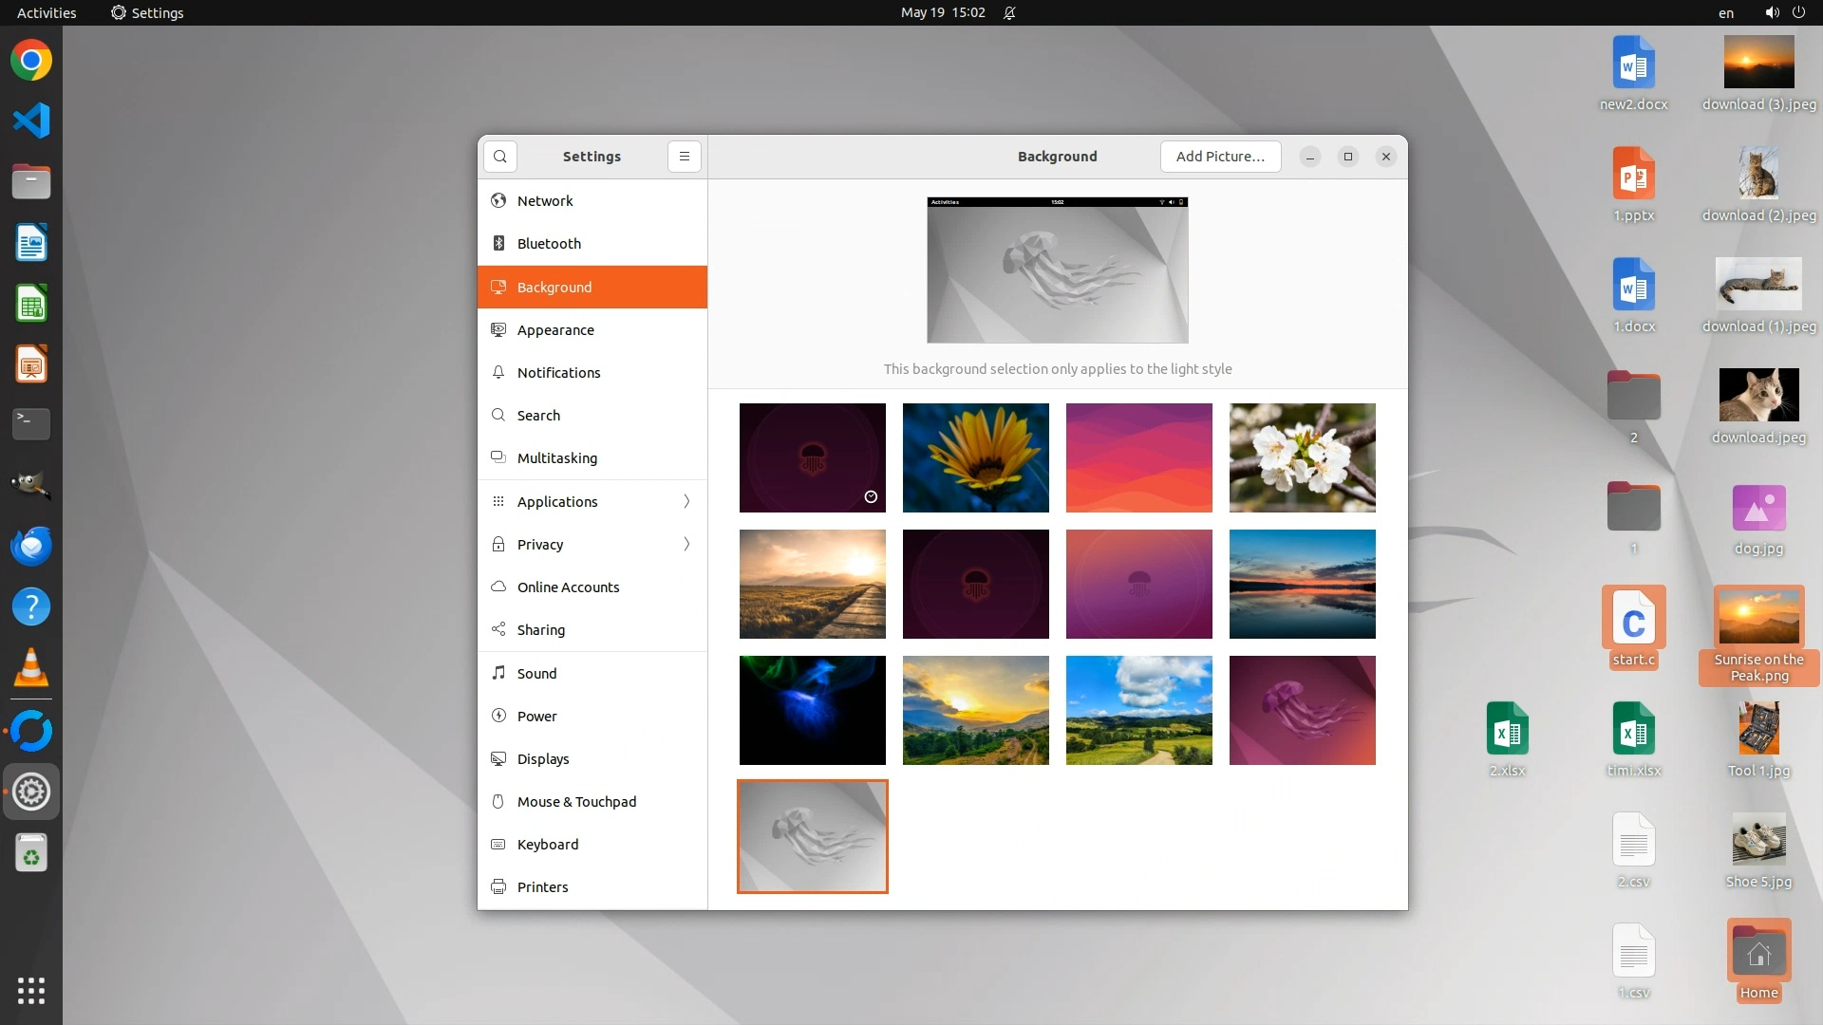Open the Settings hamburger menu
The height and width of the screenshot is (1025, 1823).
coord(684,157)
